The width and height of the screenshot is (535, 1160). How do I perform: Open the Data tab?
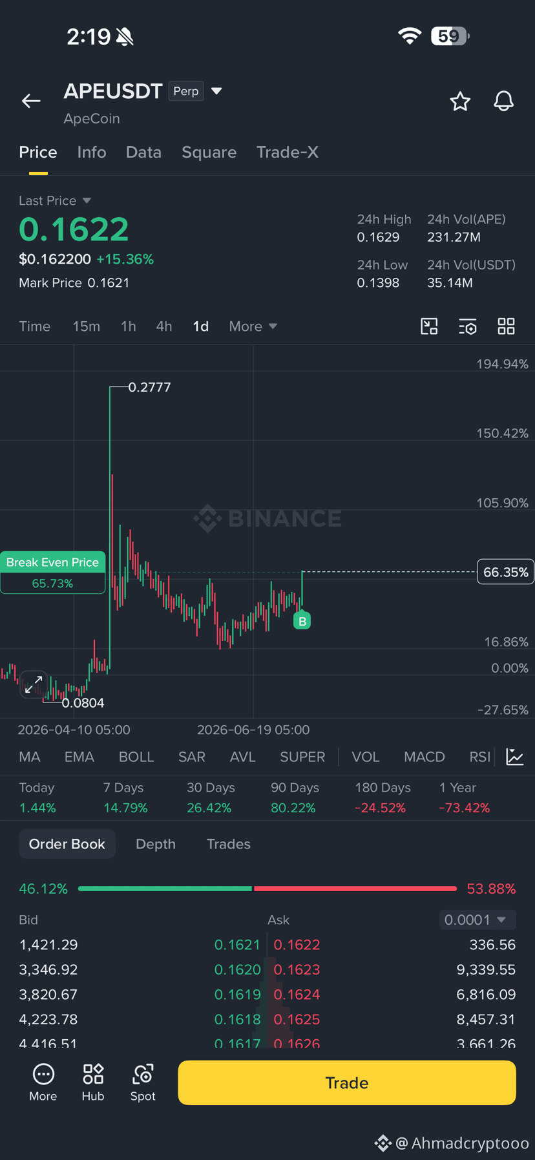point(143,153)
